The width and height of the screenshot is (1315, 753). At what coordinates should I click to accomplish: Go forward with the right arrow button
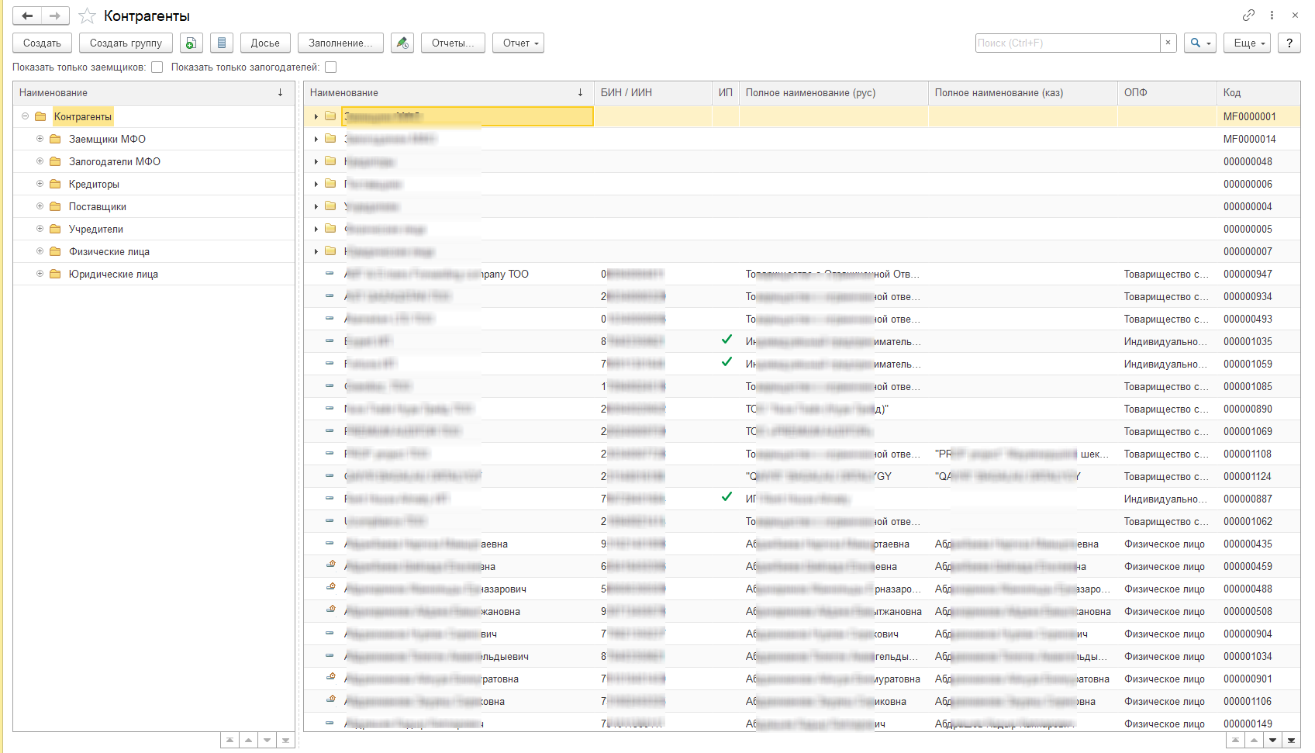[x=55, y=16]
